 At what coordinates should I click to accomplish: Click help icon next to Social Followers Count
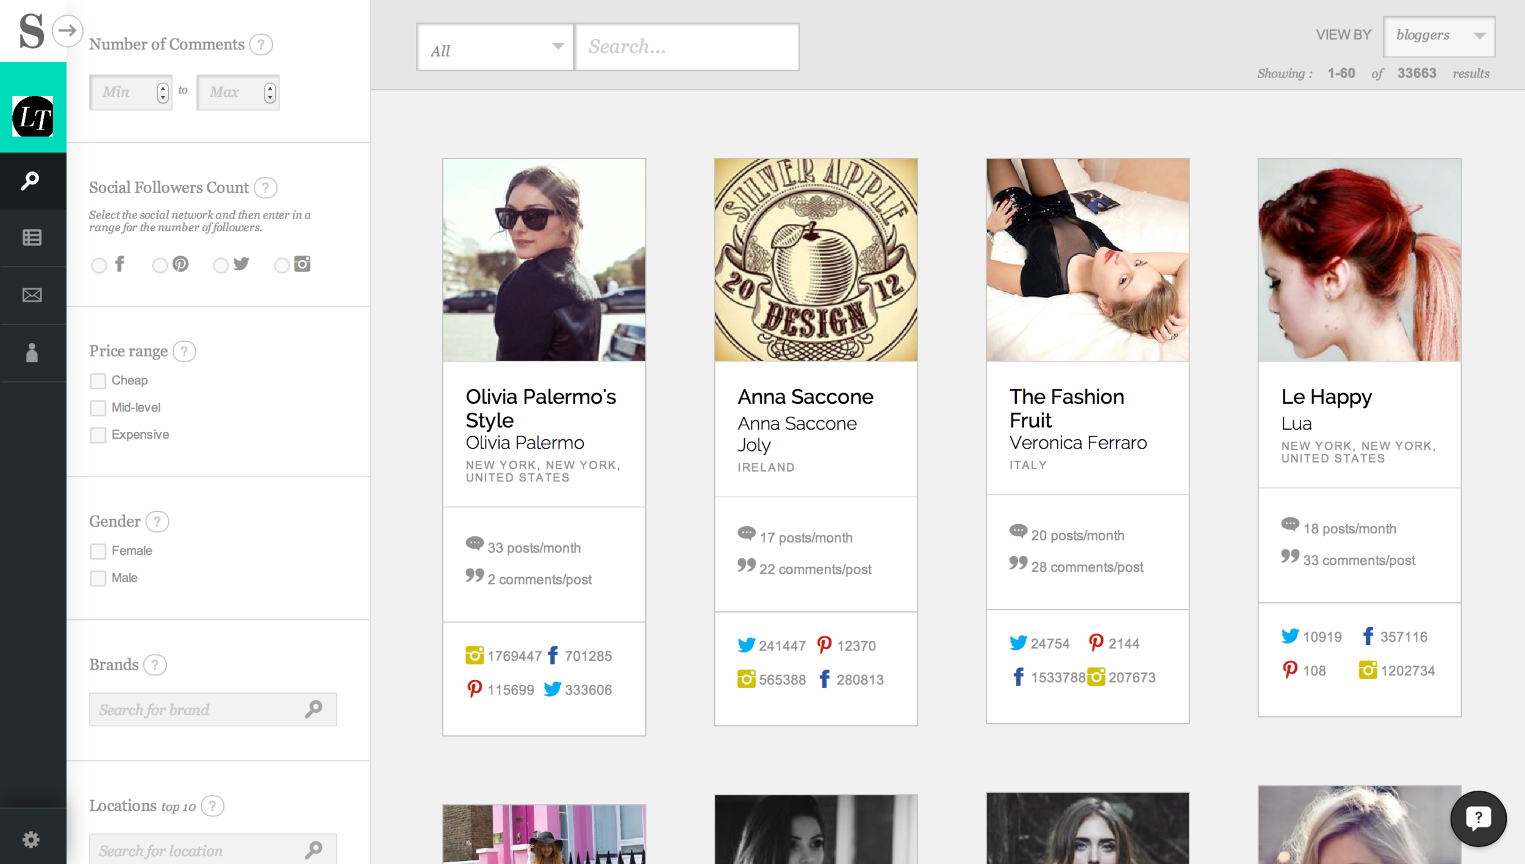click(x=265, y=188)
